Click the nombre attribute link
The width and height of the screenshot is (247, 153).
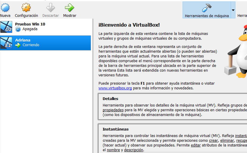pyautogui.click(x=113, y=150)
